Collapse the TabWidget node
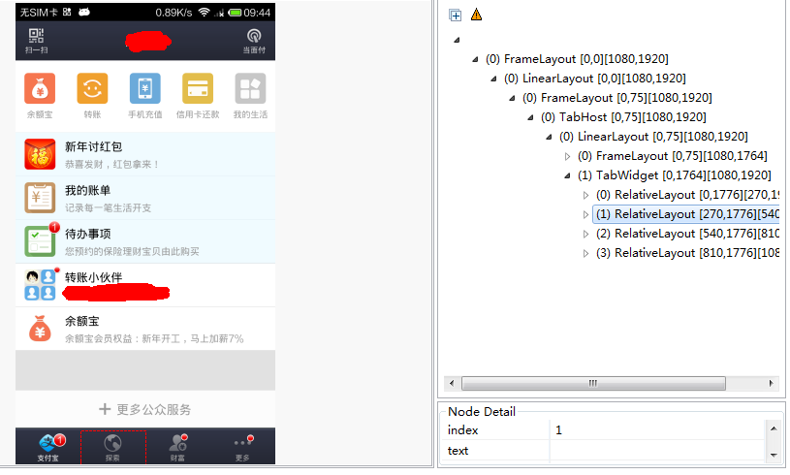The image size is (790, 475). pos(567,175)
